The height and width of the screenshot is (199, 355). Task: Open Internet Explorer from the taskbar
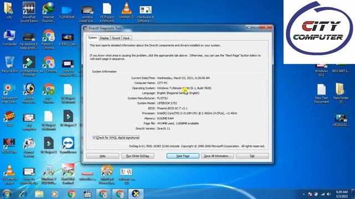pos(23,194)
